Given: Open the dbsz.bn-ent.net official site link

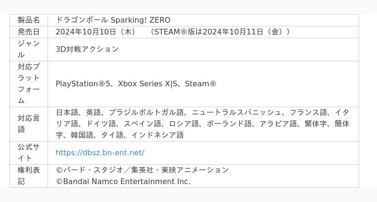Looking at the screenshot, I should (100, 152).
